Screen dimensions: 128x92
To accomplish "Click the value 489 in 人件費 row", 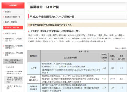I will [112, 68].
